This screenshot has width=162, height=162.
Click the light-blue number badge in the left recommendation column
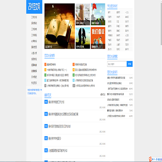[45, 81]
